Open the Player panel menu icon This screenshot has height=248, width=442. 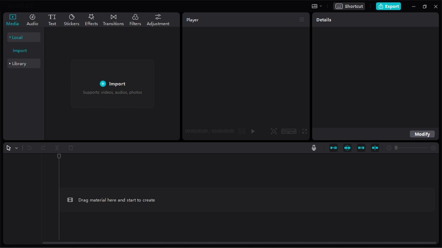(302, 20)
